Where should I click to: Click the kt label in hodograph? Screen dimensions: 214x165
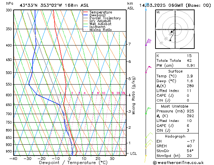[x=158, y=12]
